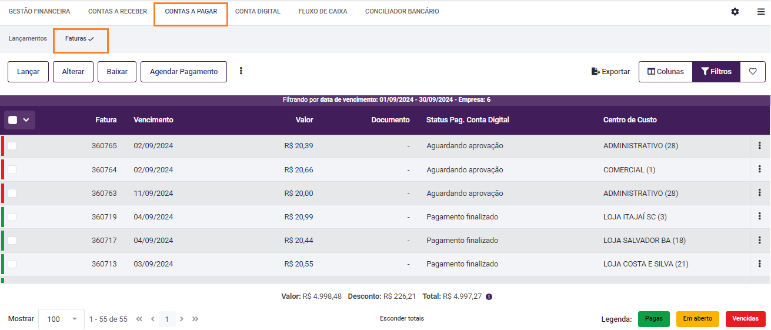771x330 pixels.
Task: Select the checkbox for fatura 360717
Action: coord(12,240)
